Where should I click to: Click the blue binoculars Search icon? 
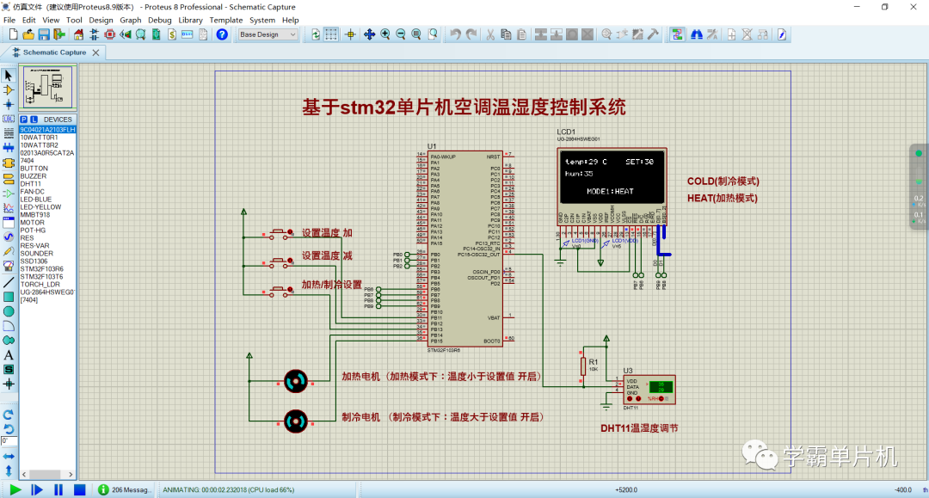[697, 35]
